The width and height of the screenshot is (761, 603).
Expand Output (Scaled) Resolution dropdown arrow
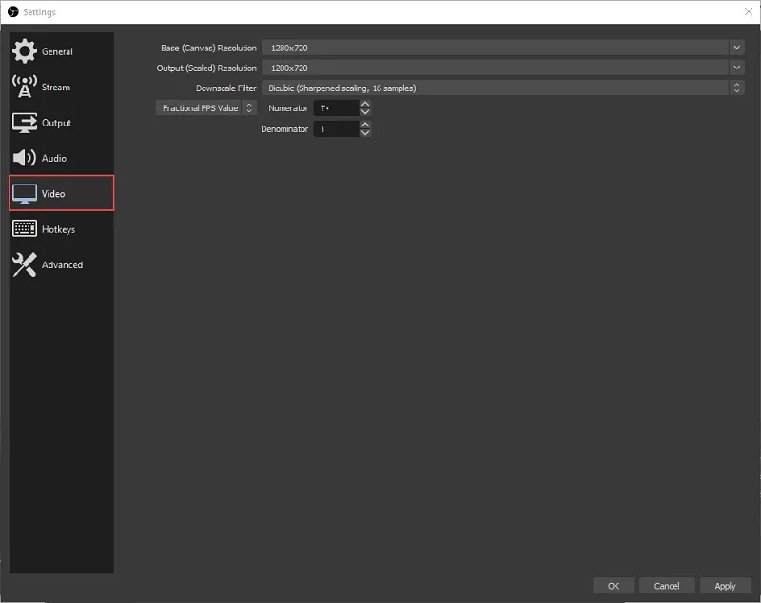click(x=736, y=68)
